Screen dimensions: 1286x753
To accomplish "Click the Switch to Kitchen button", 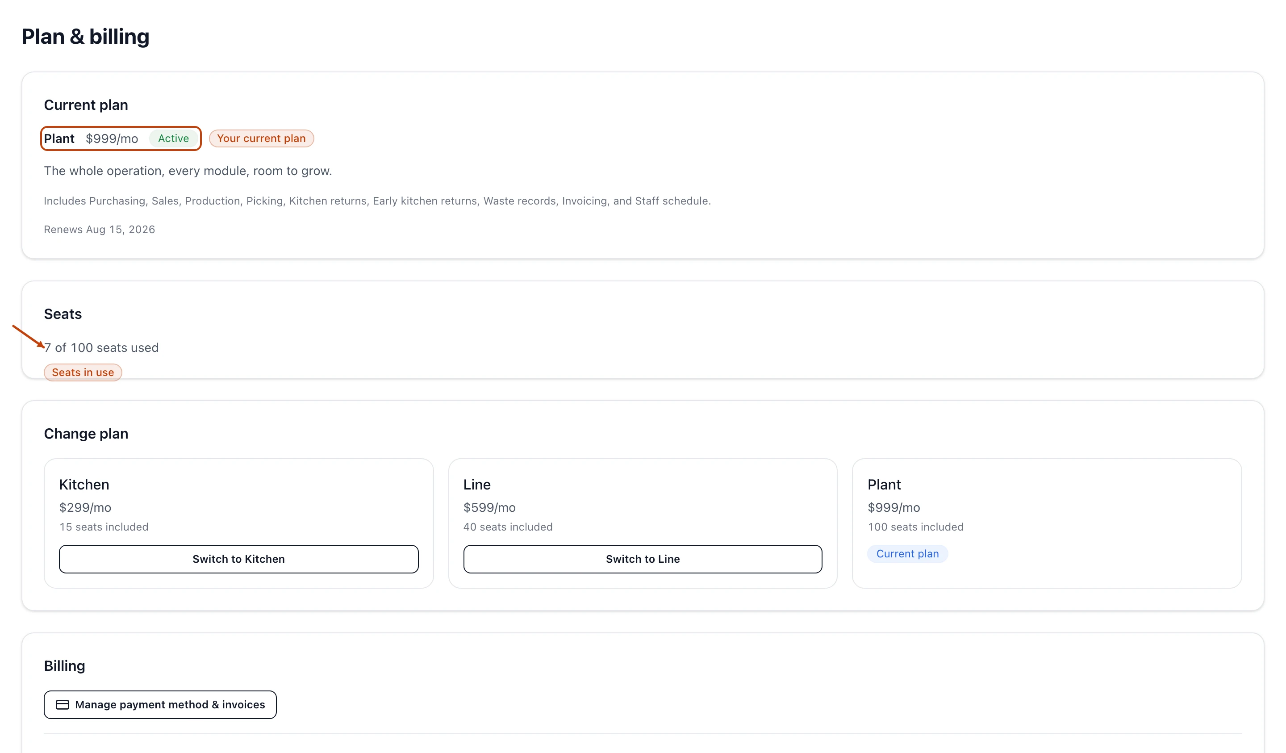I will point(238,558).
